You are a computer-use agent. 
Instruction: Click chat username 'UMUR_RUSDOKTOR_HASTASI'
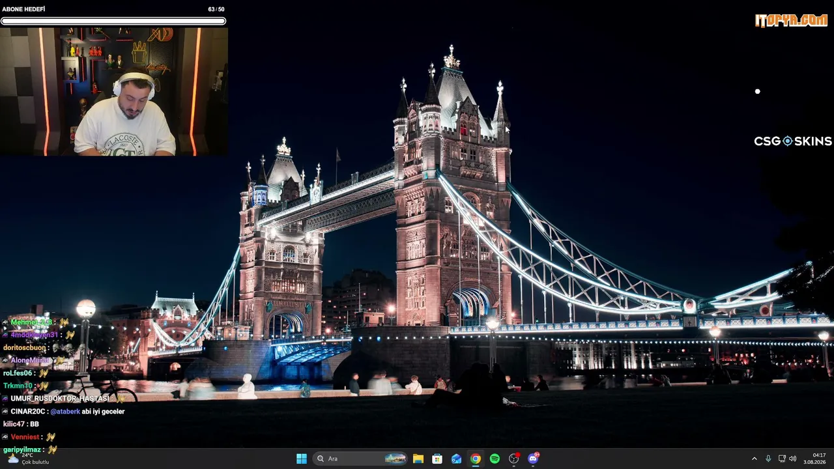60,399
